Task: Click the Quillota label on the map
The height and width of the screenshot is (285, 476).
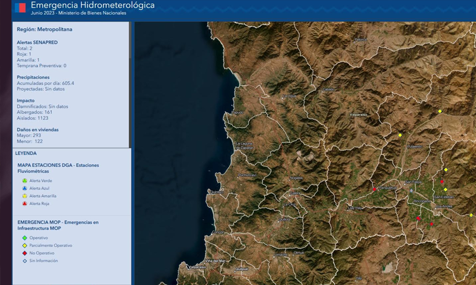Action: (x=285, y=219)
